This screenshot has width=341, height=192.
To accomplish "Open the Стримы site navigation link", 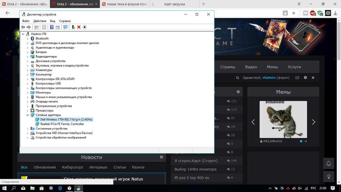I will (228, 67).
